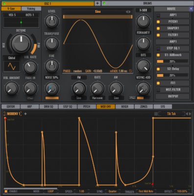Click the NOISE amount knob
This screenshot has height=196, width=194.
(52, 89)
